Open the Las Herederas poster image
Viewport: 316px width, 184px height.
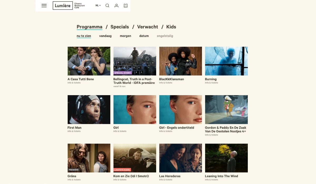[x=181, y=158]
